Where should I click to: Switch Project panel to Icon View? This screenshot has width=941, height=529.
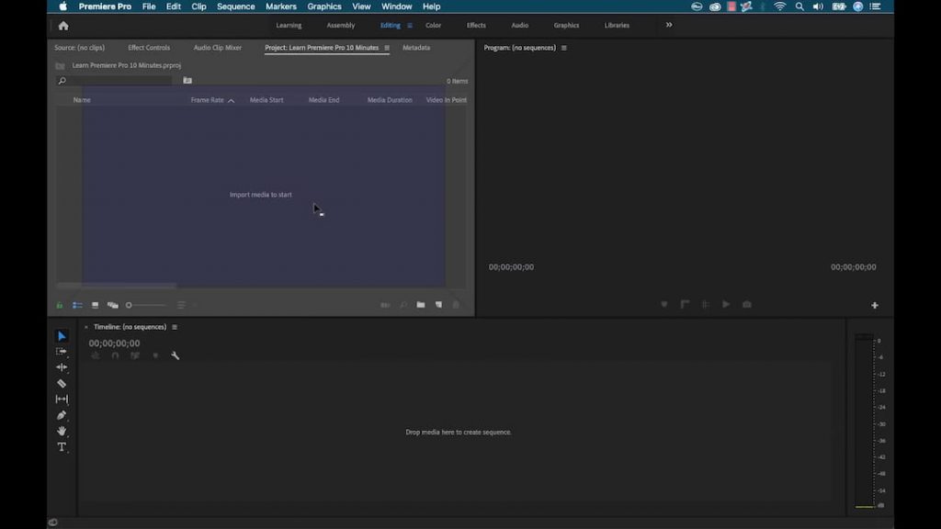point(95,305)
